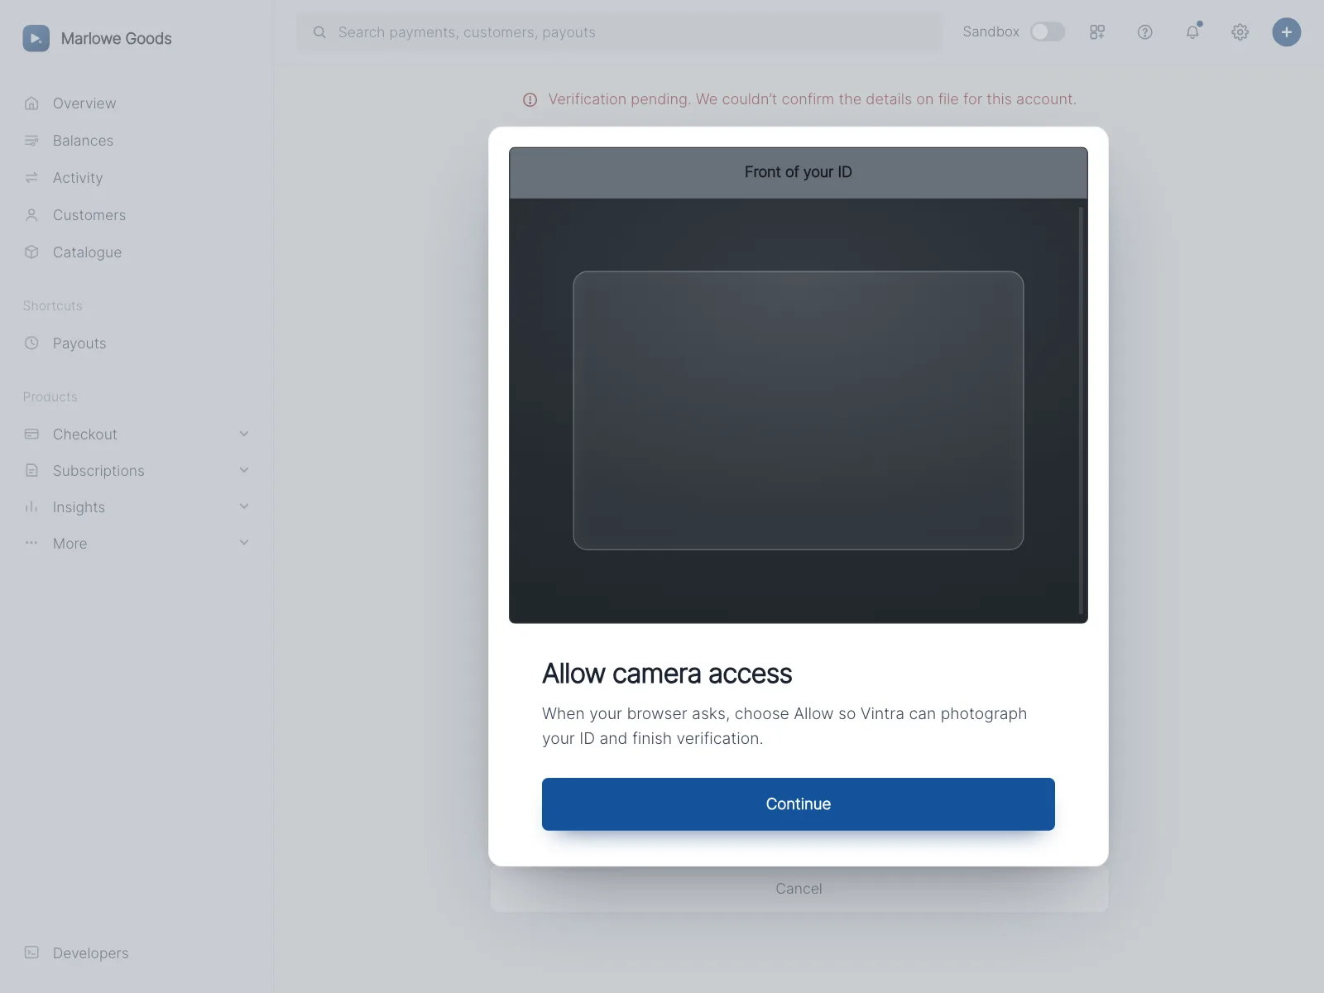Open the Developers link

click(91, 953)
